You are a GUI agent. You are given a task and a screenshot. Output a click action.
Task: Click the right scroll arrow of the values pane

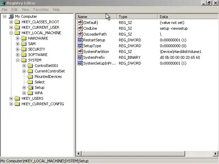point(216,154)
